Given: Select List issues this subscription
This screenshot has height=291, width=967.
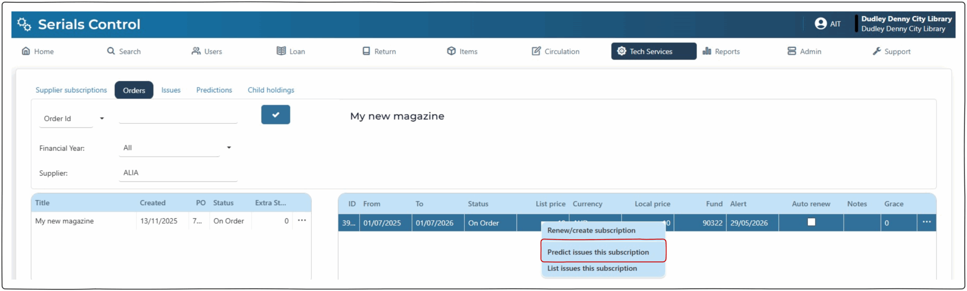Looking at the screenshot, I should click(592, 268).
